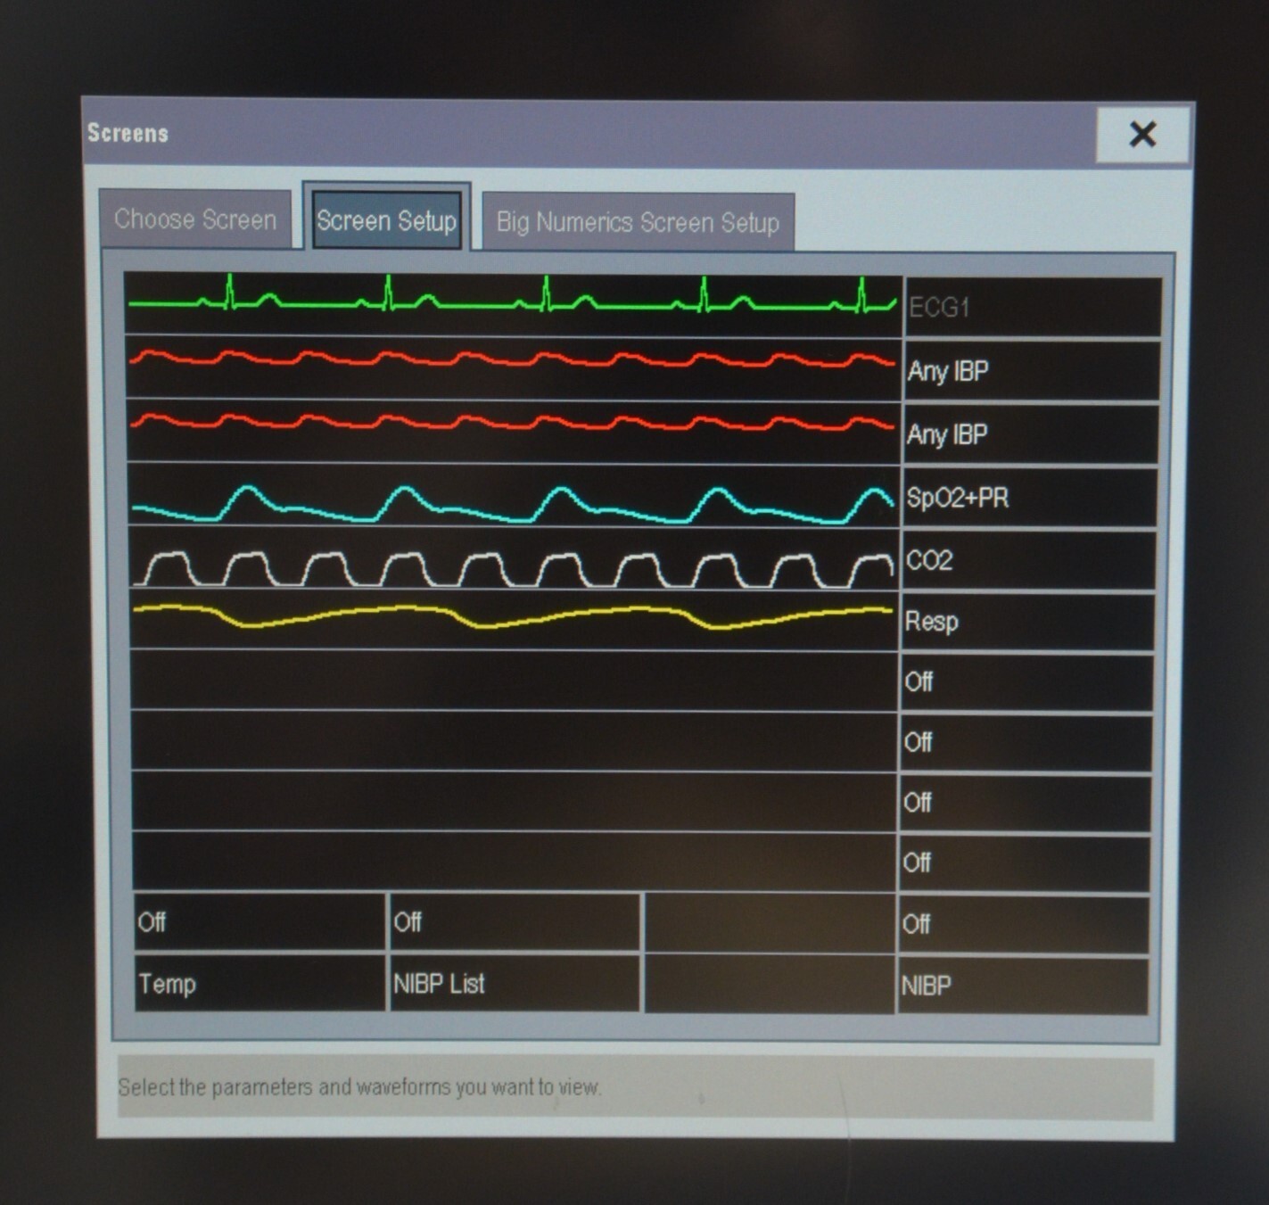1269x1205 pixels.
Task: Change the SpO2+PR parameter selection
Action: [x=1030, y=498]
